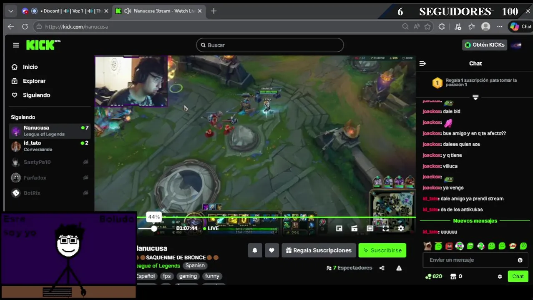
Task: Click the Obtén KICKs button
Action: coord(485,45)
